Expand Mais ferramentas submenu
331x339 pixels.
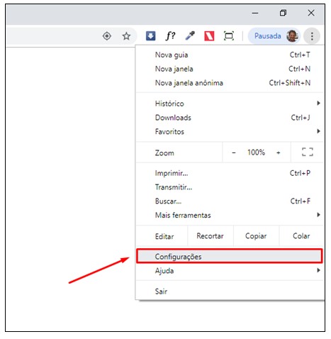pyautogui.click(x=230, y=215)
